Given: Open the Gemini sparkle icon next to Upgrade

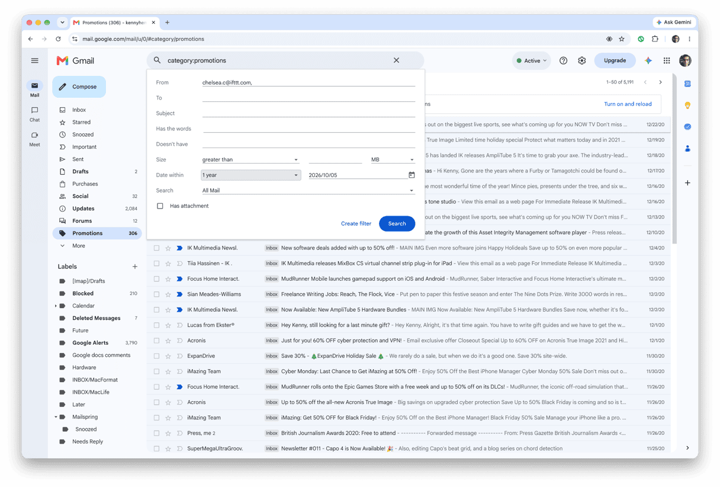Looking at the screenshot, I should [x=648, y=60].
